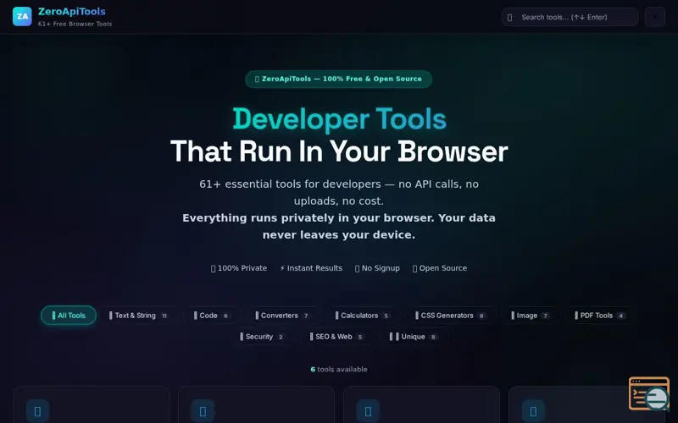Select the Security category filter
This screenshot has width=678, height=423.
262,337
